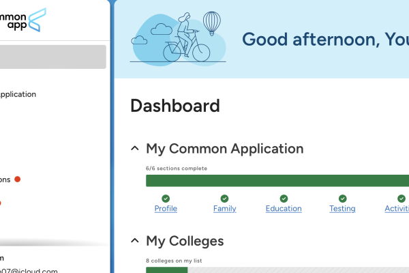This screenshot has height=273, width=409.
Task: Click the red notification dot in the sidebar
Action: (x=18, y=179)
